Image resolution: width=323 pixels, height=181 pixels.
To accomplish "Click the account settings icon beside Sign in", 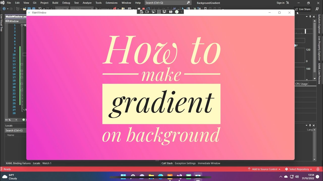I will pyautogui.click(x=287, y=3).
